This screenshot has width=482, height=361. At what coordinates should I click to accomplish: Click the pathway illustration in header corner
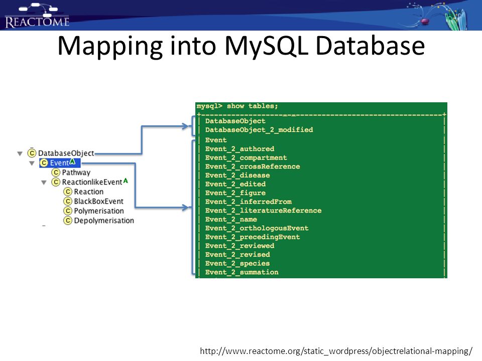(x=440, y=16)
